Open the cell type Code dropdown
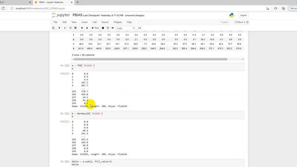Screen dimensions: 297x167 tap(125, 28)
